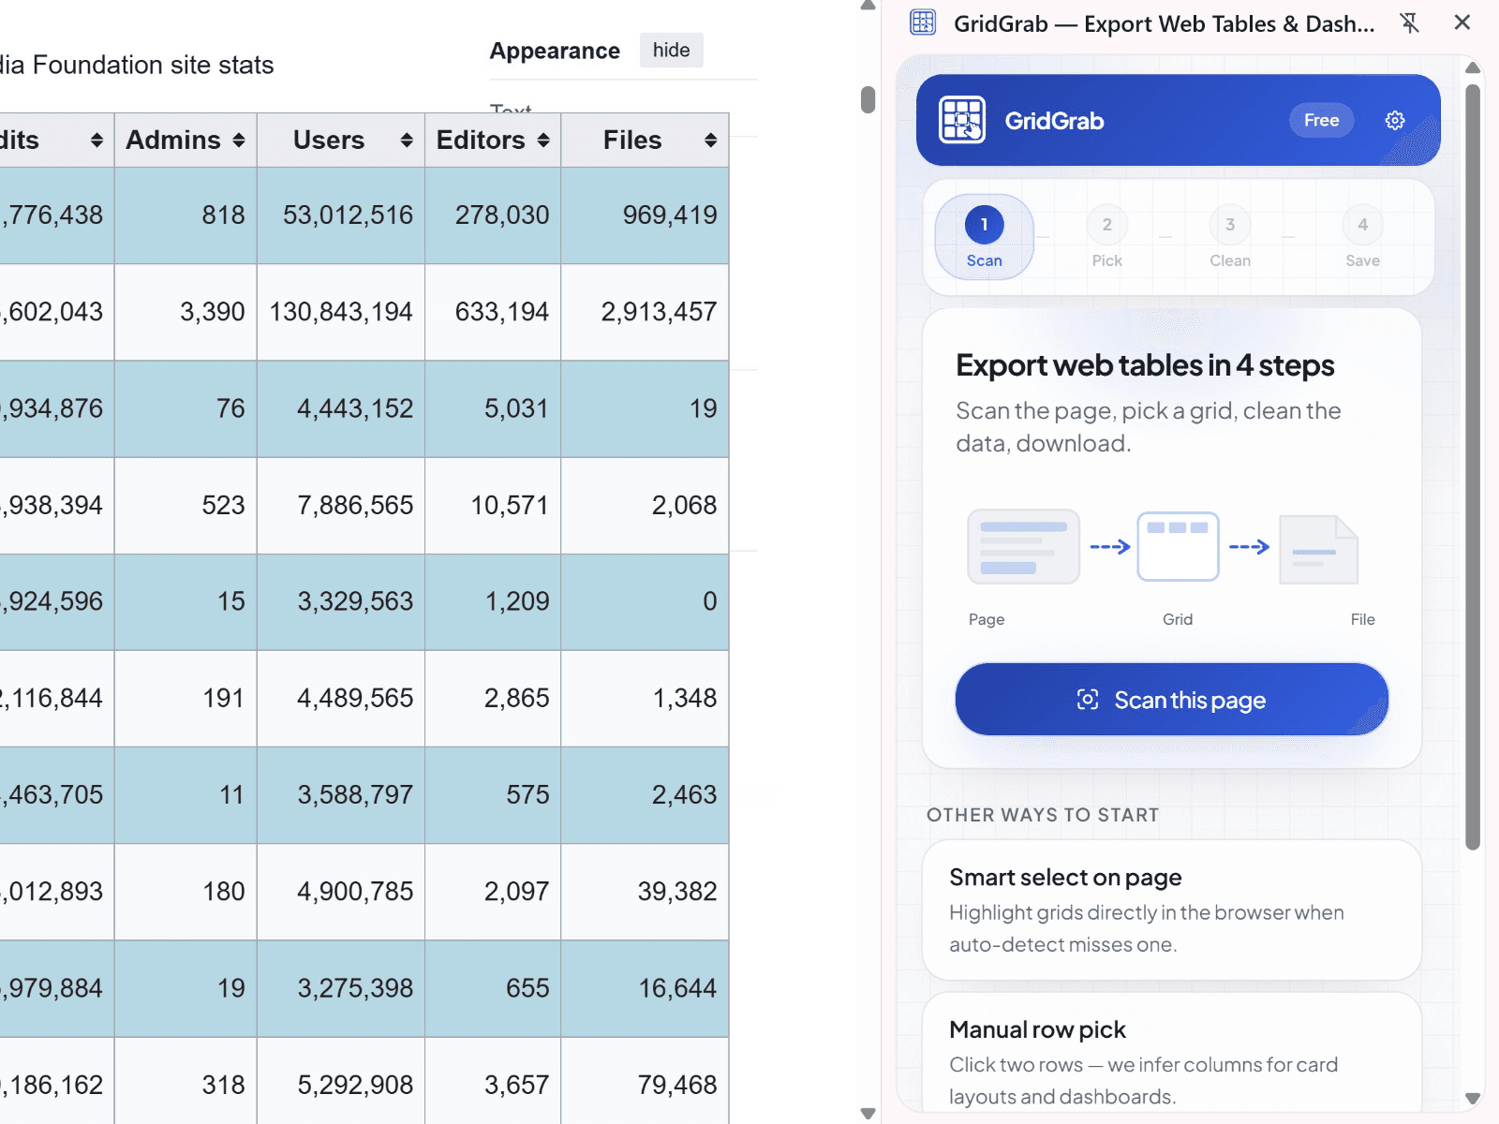Click the File illustration icon

pos(1319,550)
